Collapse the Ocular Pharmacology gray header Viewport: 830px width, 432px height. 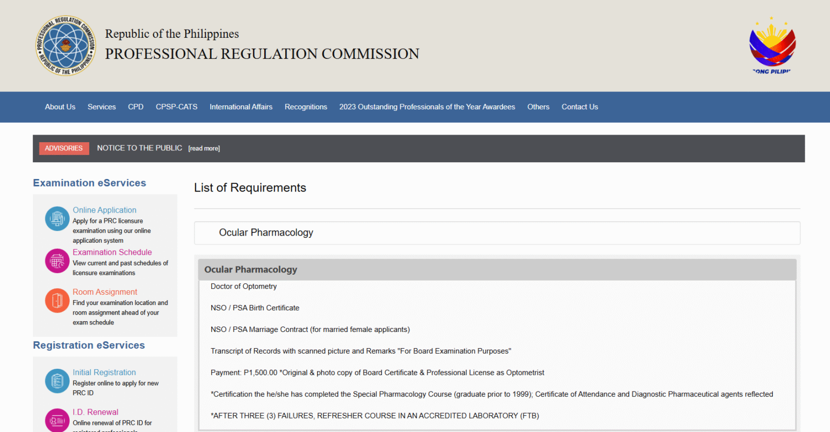(497, 269)
